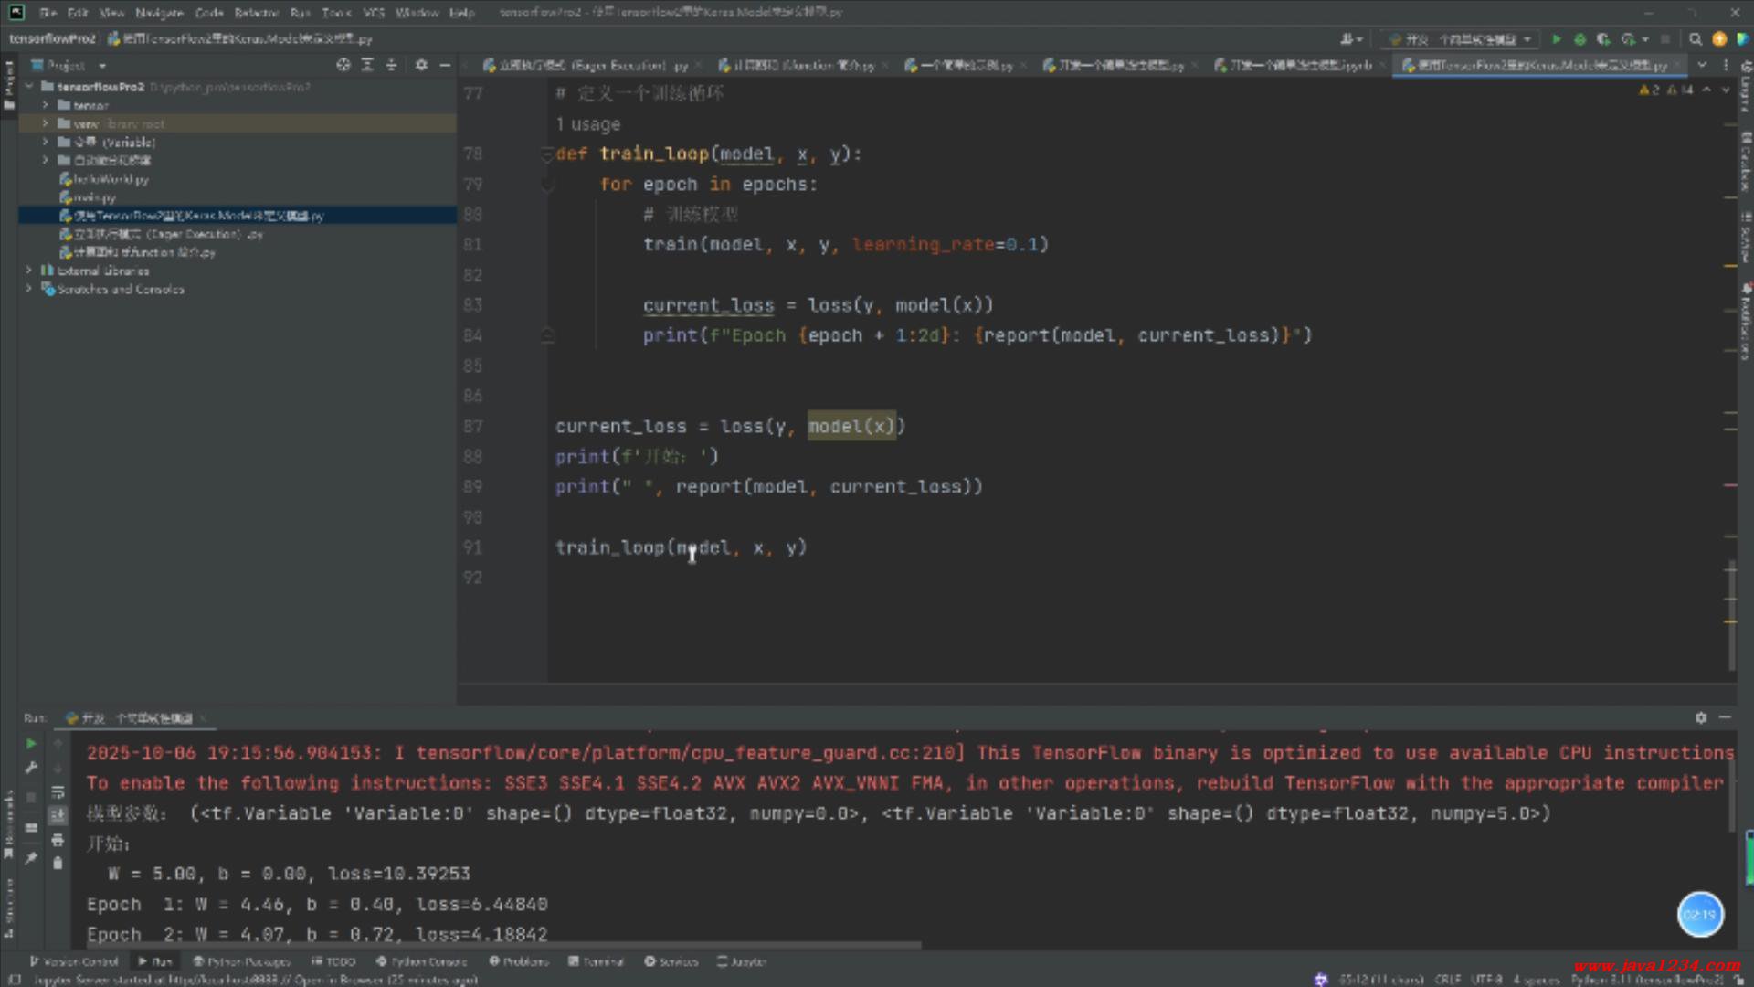
Task: Click the Run console horizontal scrollbar
Action: [x=502, y=945]
